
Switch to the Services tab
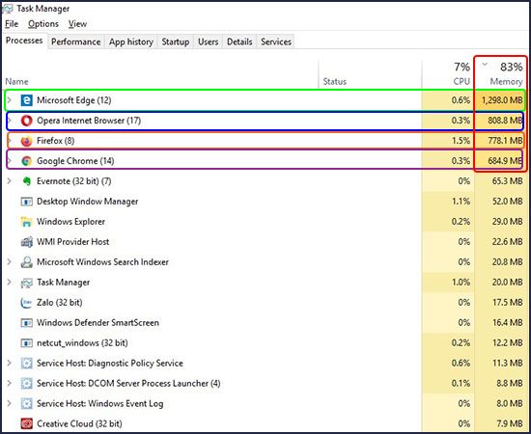pos(276,41)
